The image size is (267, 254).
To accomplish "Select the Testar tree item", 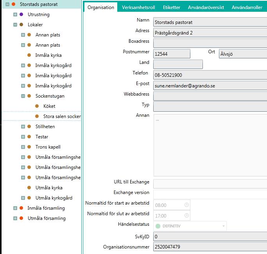I will coord(42,137).
